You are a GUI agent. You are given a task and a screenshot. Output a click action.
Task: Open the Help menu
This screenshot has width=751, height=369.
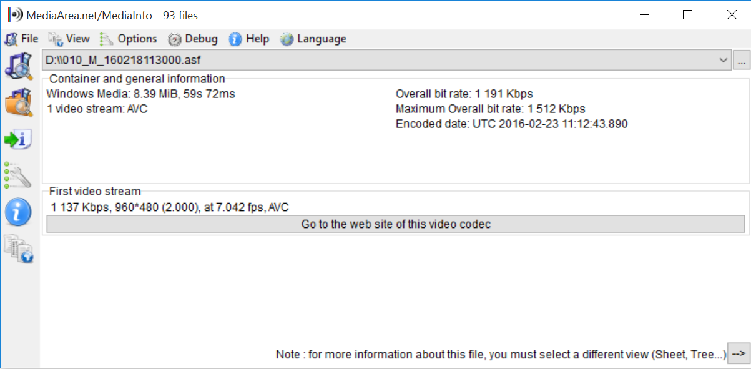tap(249, 39)
